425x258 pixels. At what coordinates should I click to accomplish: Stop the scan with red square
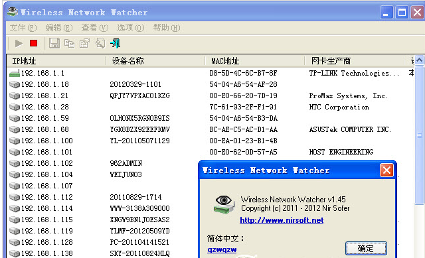(34, 43)
